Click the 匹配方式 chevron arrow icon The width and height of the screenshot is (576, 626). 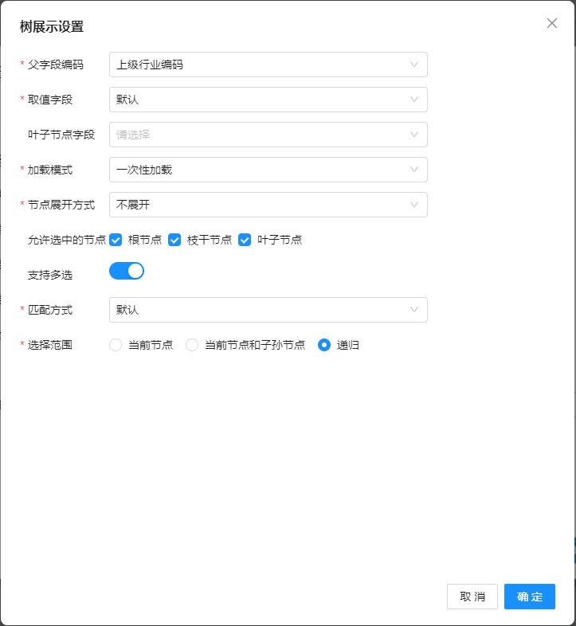pos(414,310)
